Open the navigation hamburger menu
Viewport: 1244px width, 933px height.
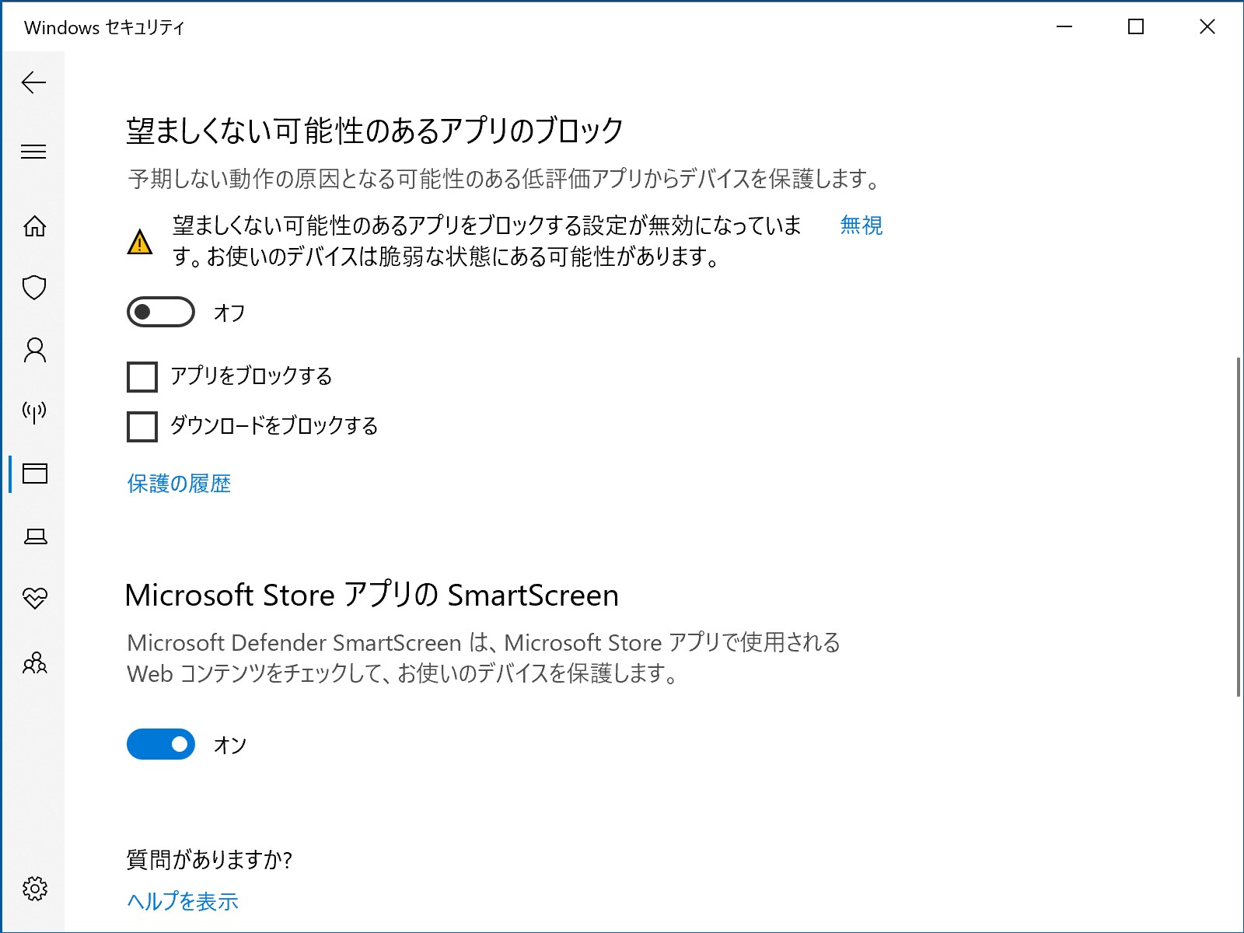[x=34, y=152]
